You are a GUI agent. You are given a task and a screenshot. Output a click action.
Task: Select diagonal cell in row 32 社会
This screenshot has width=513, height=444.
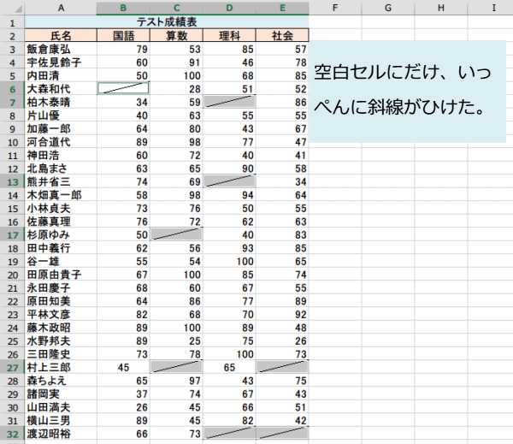click(x=282, y=434)
